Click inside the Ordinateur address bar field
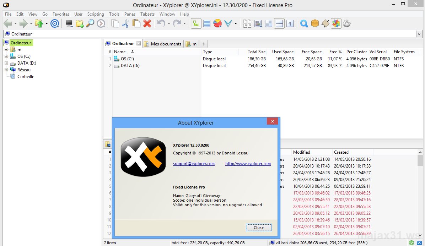 209,34
